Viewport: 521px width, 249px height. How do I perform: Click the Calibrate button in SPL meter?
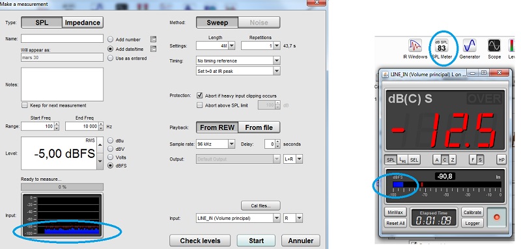click(472, 212)
